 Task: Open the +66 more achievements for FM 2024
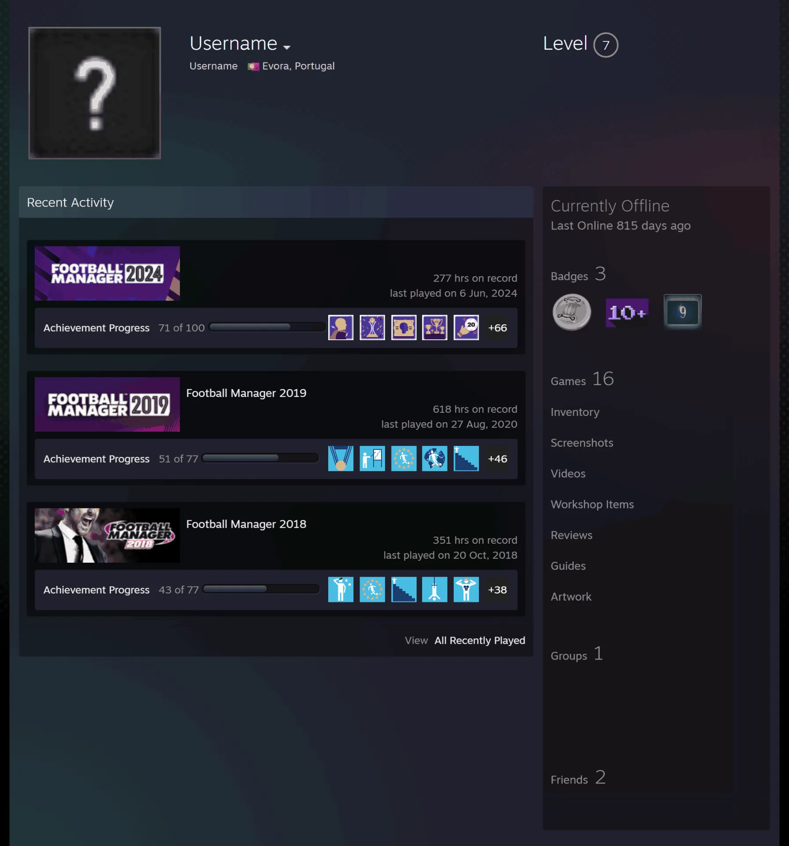pos(497,327)
